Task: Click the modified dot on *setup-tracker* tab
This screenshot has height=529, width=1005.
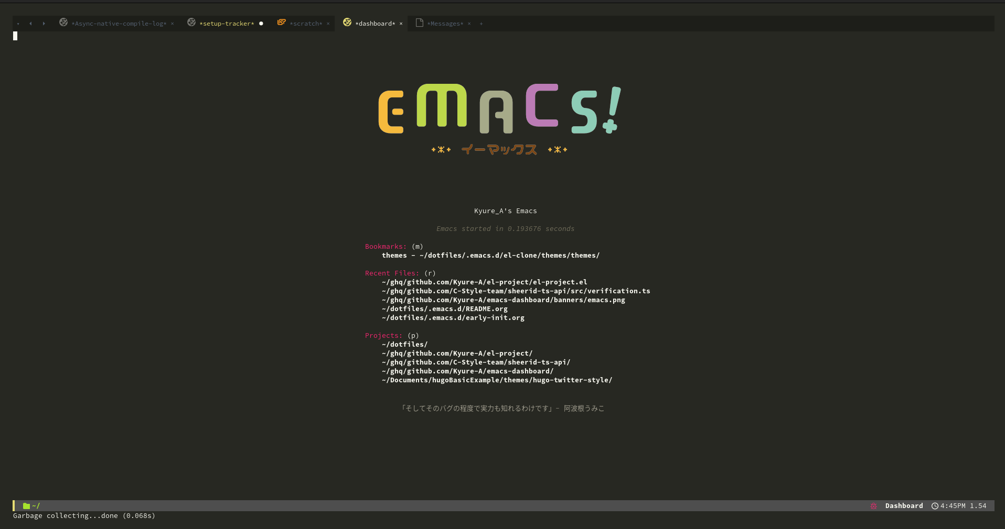Action: 261,24
